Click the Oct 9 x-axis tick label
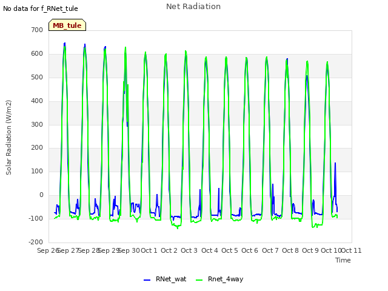Screen dimensions: 388x291 point(310,250)
